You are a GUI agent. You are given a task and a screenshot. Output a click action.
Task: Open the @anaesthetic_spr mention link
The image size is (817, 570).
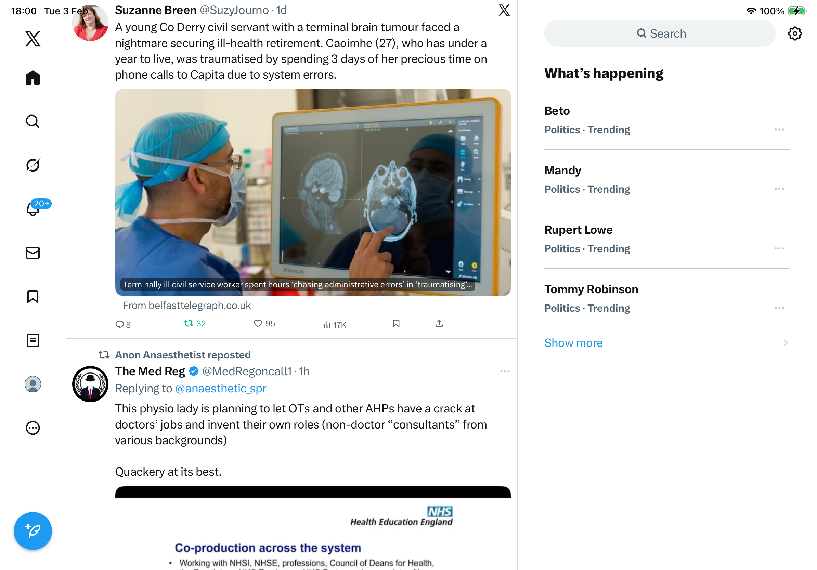pyautogui.click(x=221, y=389)
